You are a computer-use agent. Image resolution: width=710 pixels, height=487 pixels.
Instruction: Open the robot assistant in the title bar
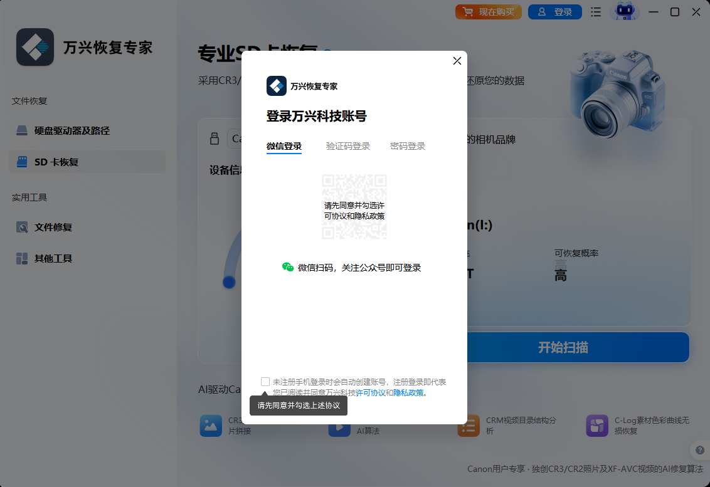(x=623, y=11)
